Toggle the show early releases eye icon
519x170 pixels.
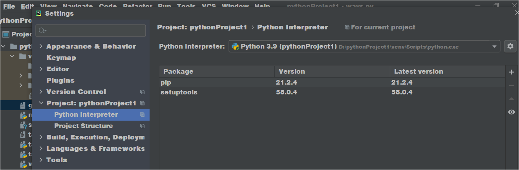coord(511,112)
